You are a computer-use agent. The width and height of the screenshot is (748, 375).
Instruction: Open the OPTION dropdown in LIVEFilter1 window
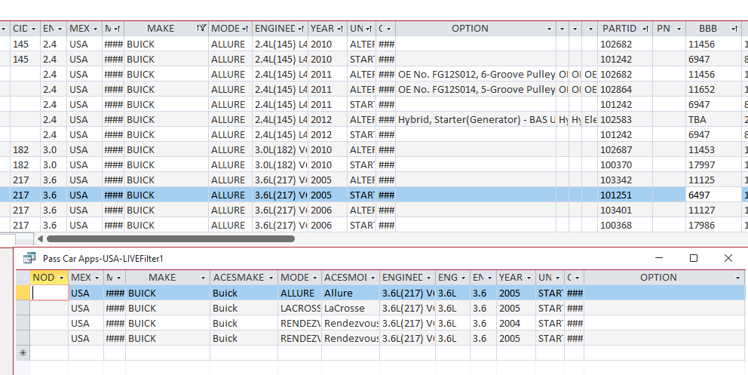[x=737, y=278]
